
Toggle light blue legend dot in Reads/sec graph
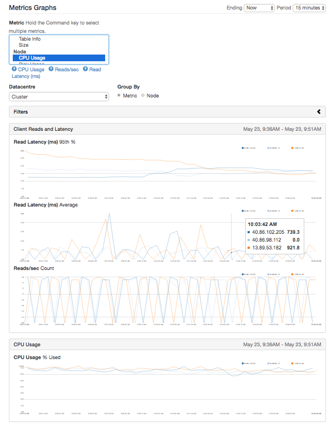(x=268, y=274)
